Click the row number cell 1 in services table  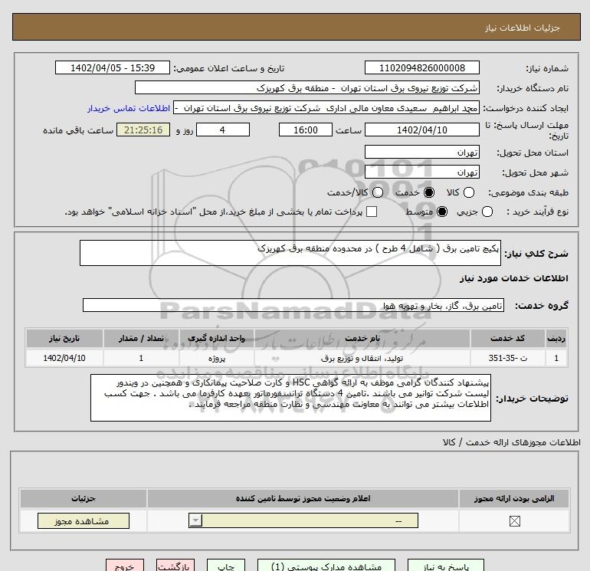(556, 358)
